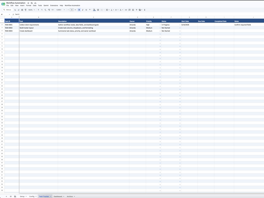Open Priority dropdown for TASK-0003 row
The image size is (264, 198).
coord(160,31)
